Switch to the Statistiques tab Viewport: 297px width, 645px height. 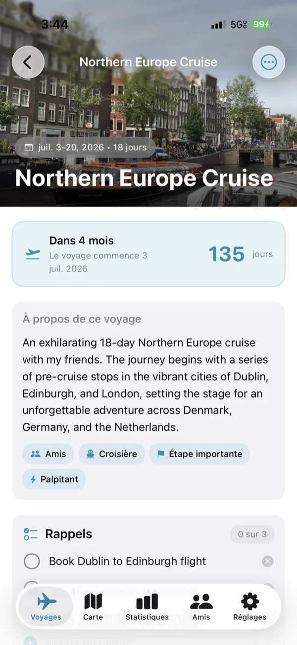click(148, 606)
